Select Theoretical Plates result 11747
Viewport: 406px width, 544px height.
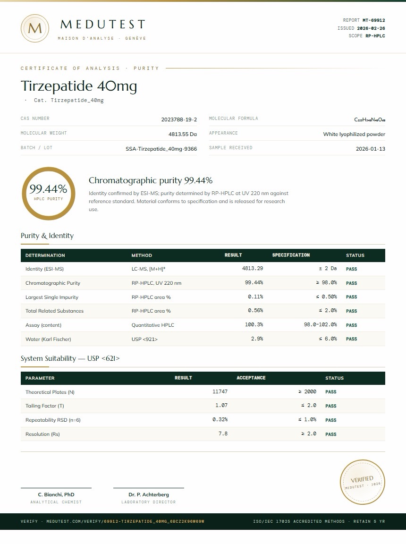[220, 391]
